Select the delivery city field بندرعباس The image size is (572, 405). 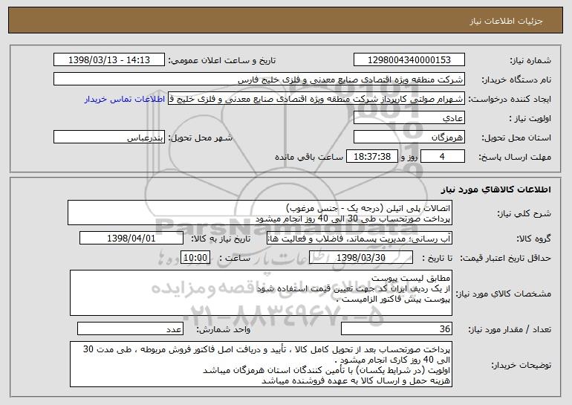[109, 137]
